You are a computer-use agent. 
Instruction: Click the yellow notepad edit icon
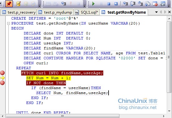[19, 4]
